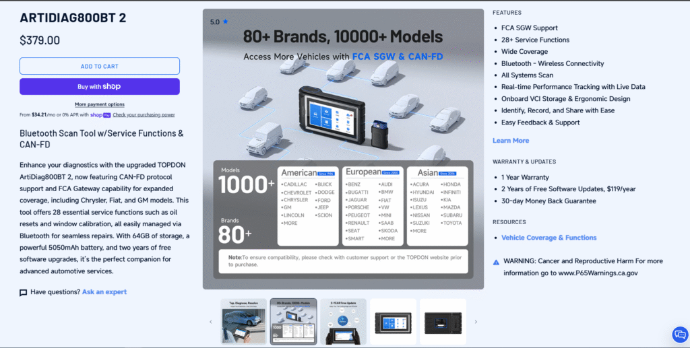Viewport: 690px width, 348px height.
Task: Open More payment options link
Action: (x=100, y=104)
